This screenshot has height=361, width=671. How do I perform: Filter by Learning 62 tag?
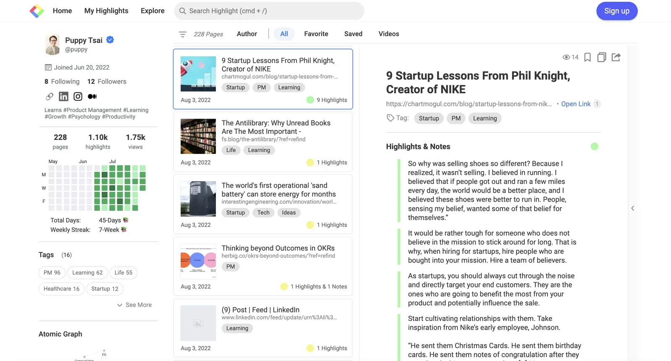tap(87, 273)
